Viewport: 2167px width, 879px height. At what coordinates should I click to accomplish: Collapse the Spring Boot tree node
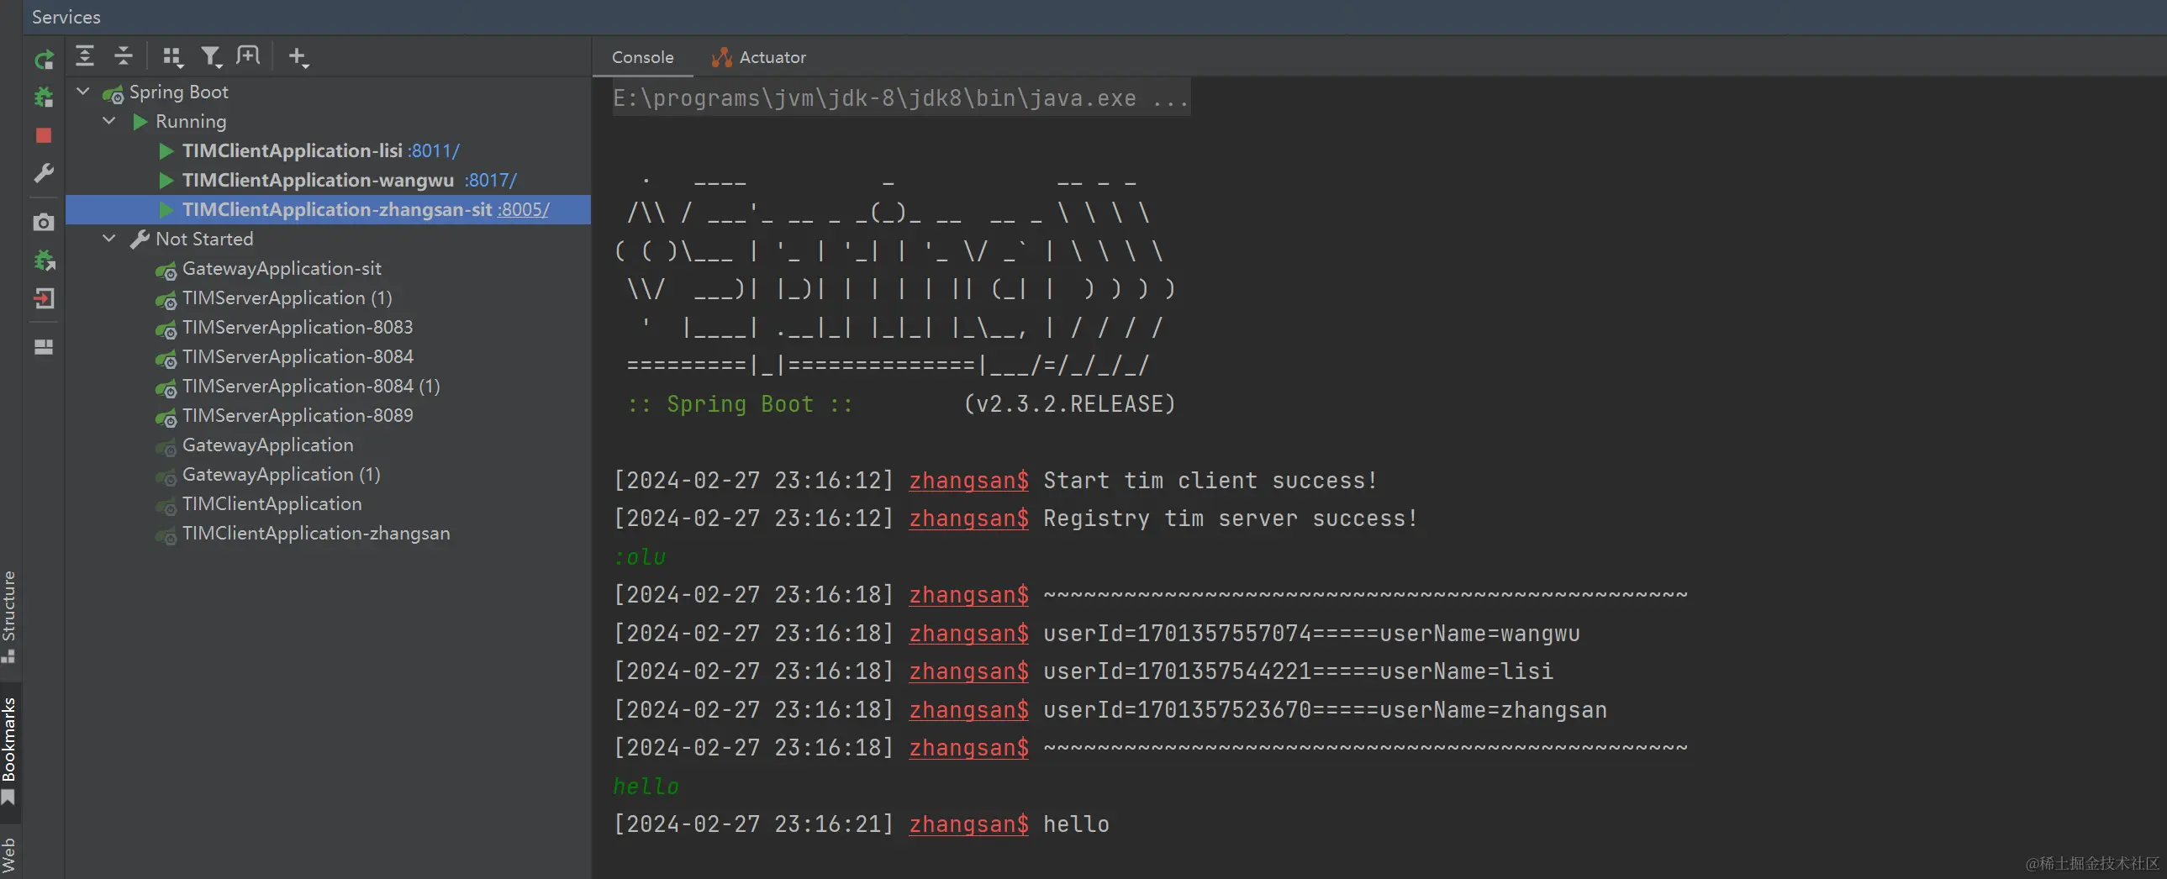[83, 91]
